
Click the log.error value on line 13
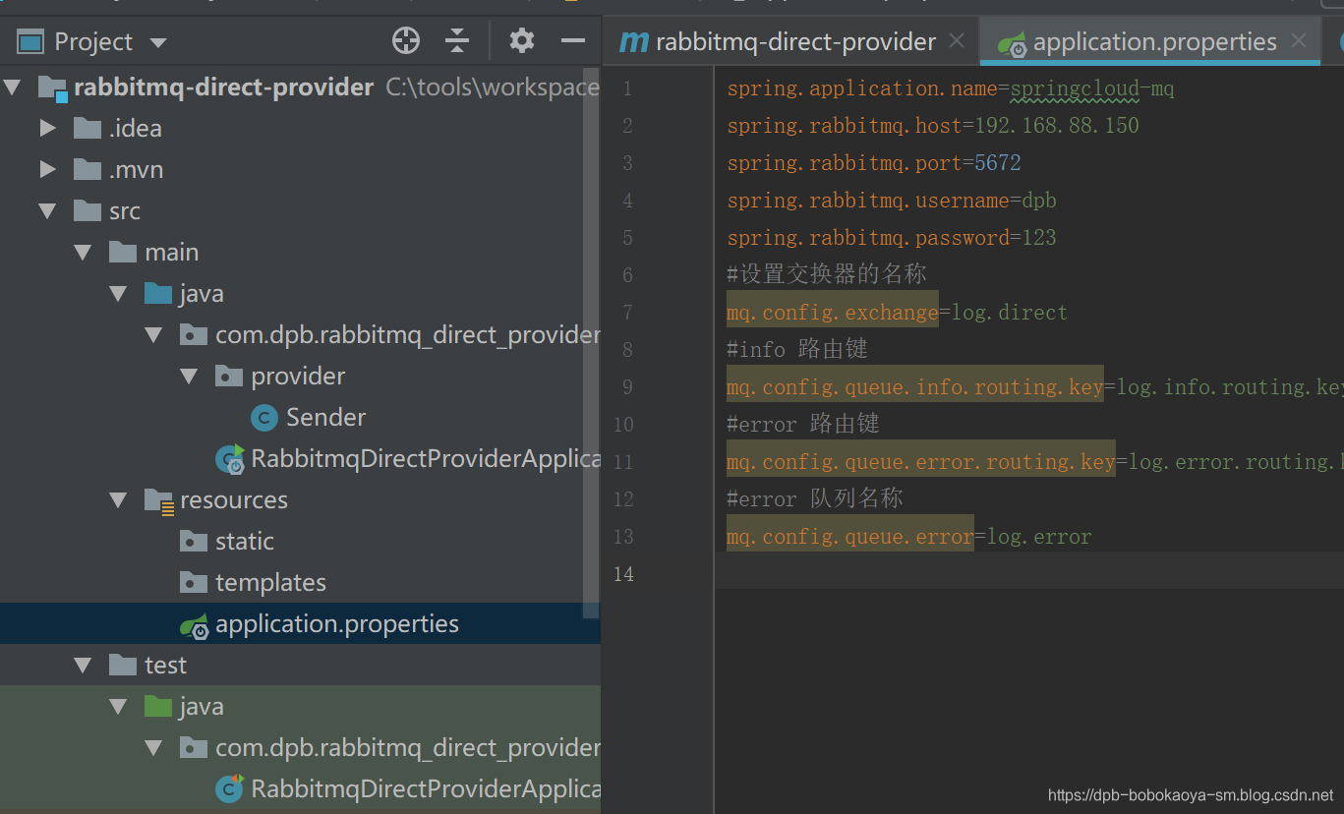pos(1039,538)
